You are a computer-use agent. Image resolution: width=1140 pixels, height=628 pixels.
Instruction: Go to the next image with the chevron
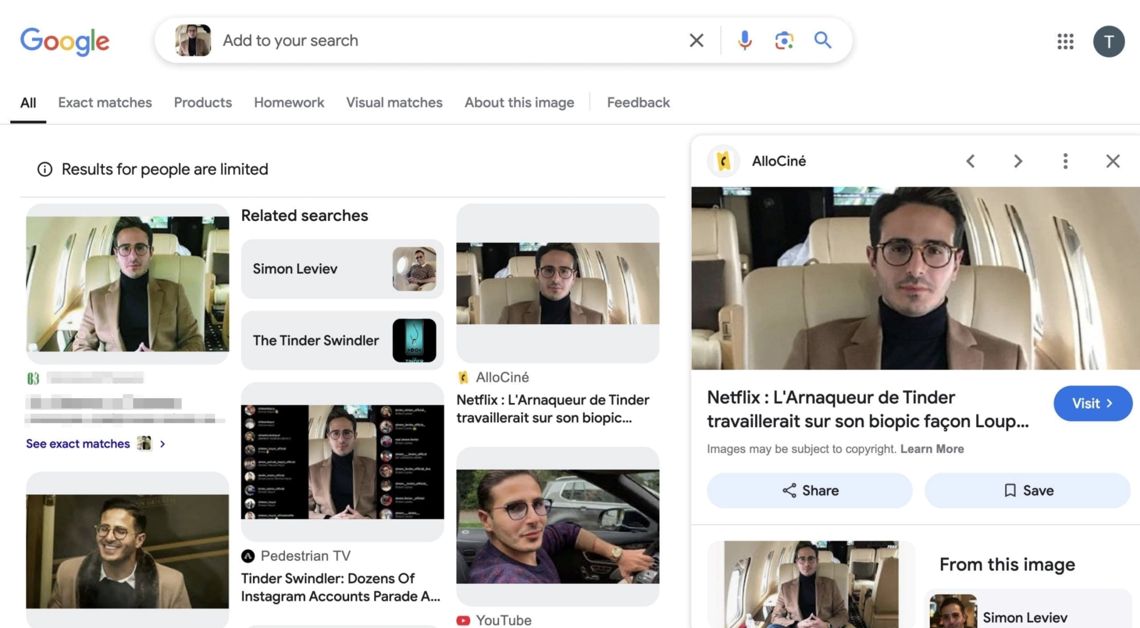pos(1018,161)
